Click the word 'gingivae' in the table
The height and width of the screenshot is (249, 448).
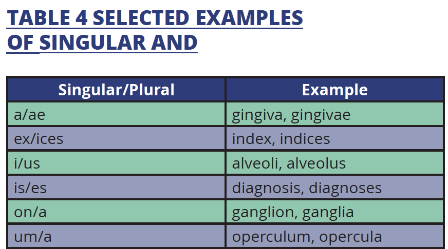(321, 114)
